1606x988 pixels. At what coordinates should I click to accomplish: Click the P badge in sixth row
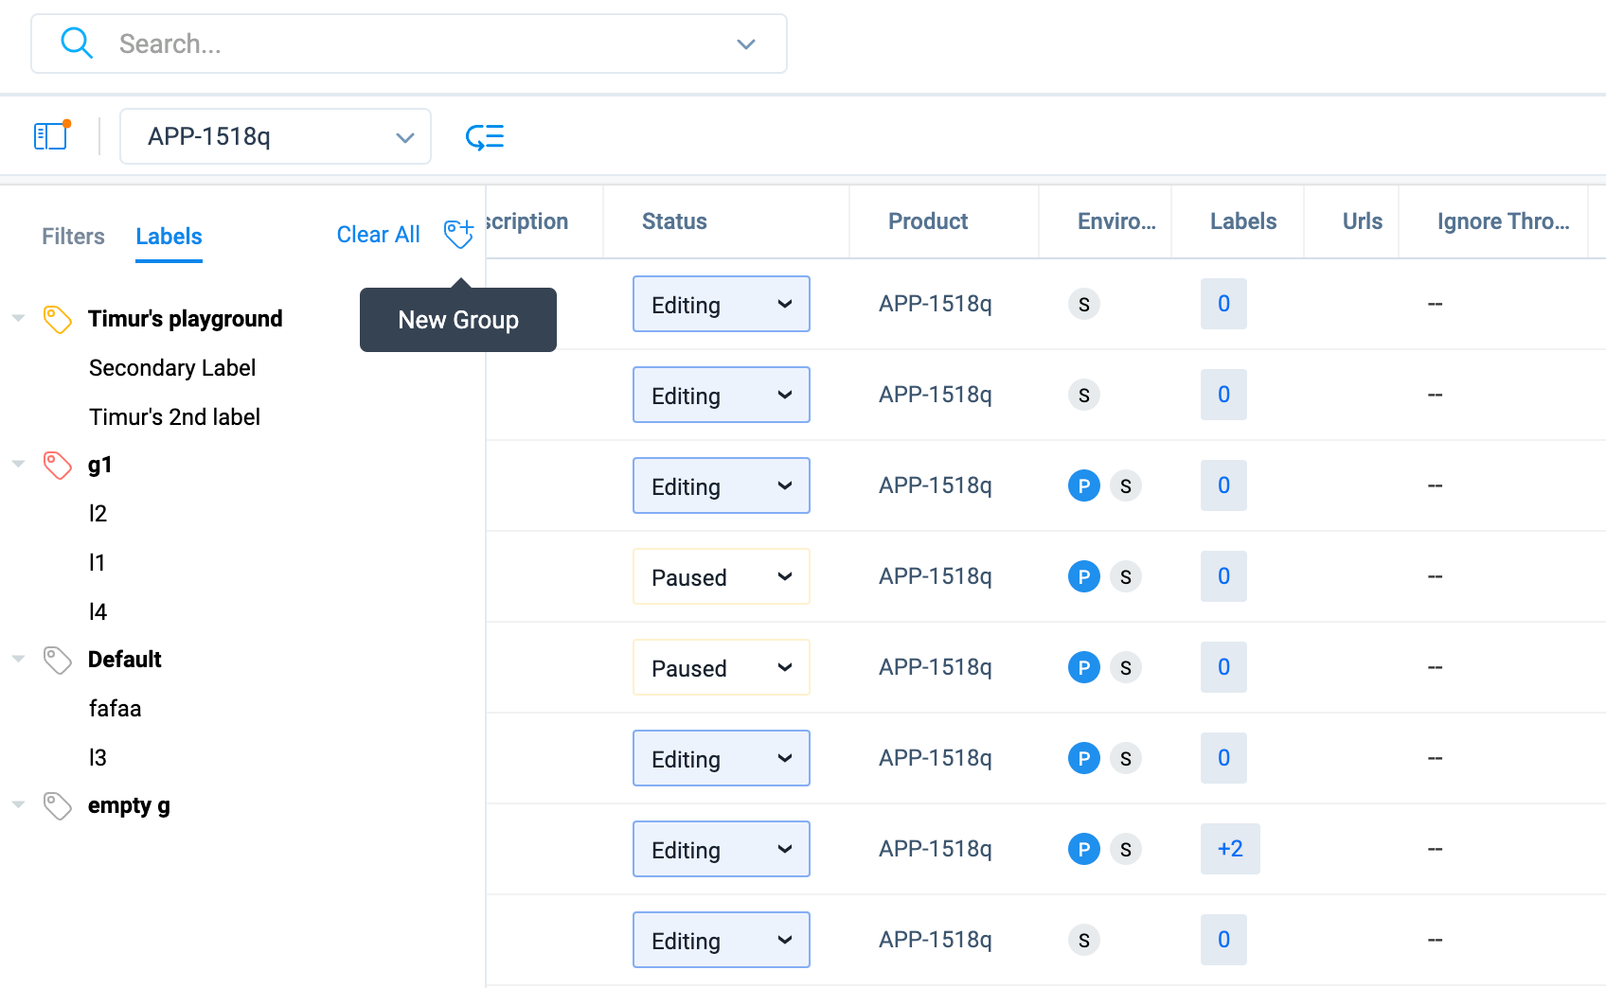(1084, 758)
